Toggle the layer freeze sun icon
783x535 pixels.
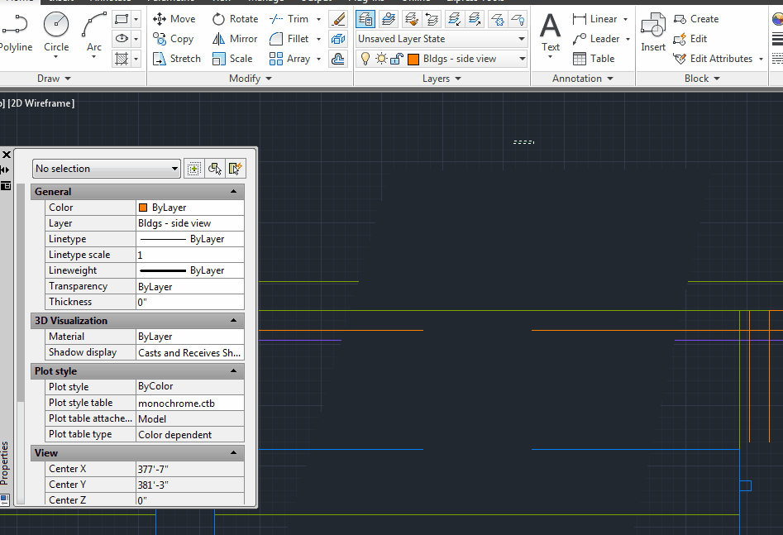[x=381, y=59]
